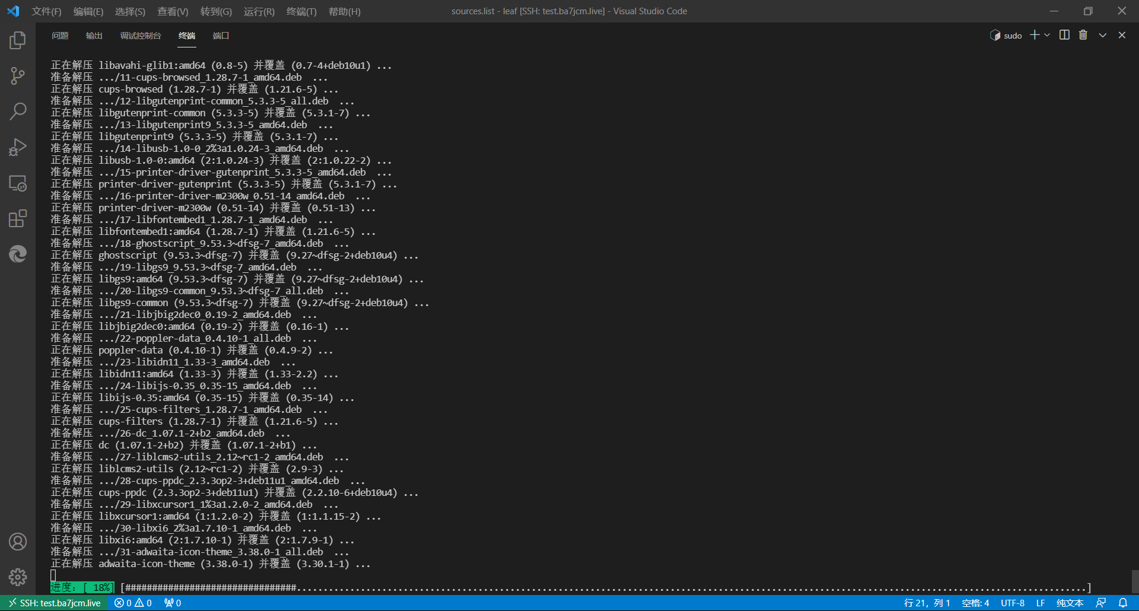The height and width of the screenshot is (611, 1139).
Task: Click the 'printer-driver-m2300w (0.51-14)' line
Action: (213, 208)
